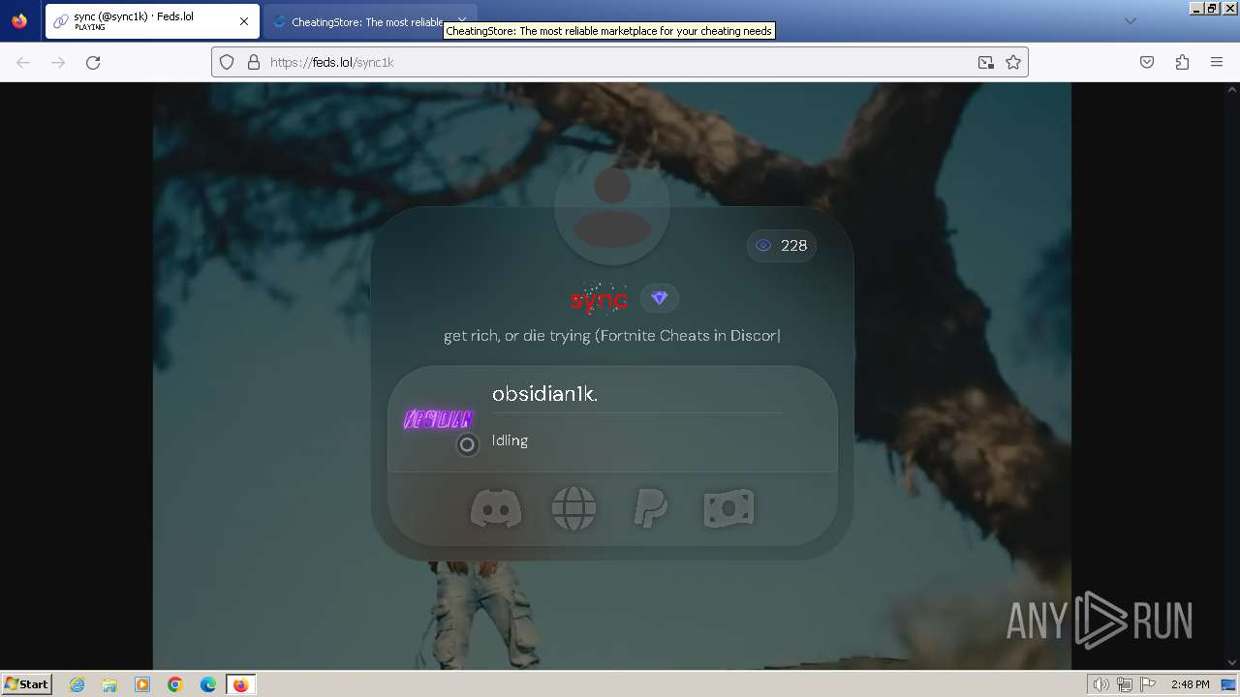Image resolution: width=1240 pixels, height=697 pixels.
Task: Click the volume speaker tray icon
Action: coord(1101,684)
